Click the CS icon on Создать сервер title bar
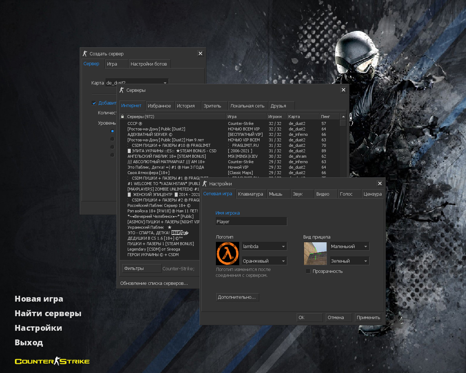This screenshot has width=466, height=373. point(85,53)
